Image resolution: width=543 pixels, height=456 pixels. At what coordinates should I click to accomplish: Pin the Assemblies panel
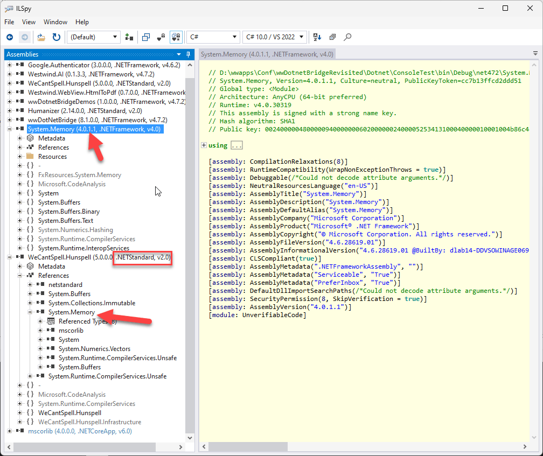point(188,54)
